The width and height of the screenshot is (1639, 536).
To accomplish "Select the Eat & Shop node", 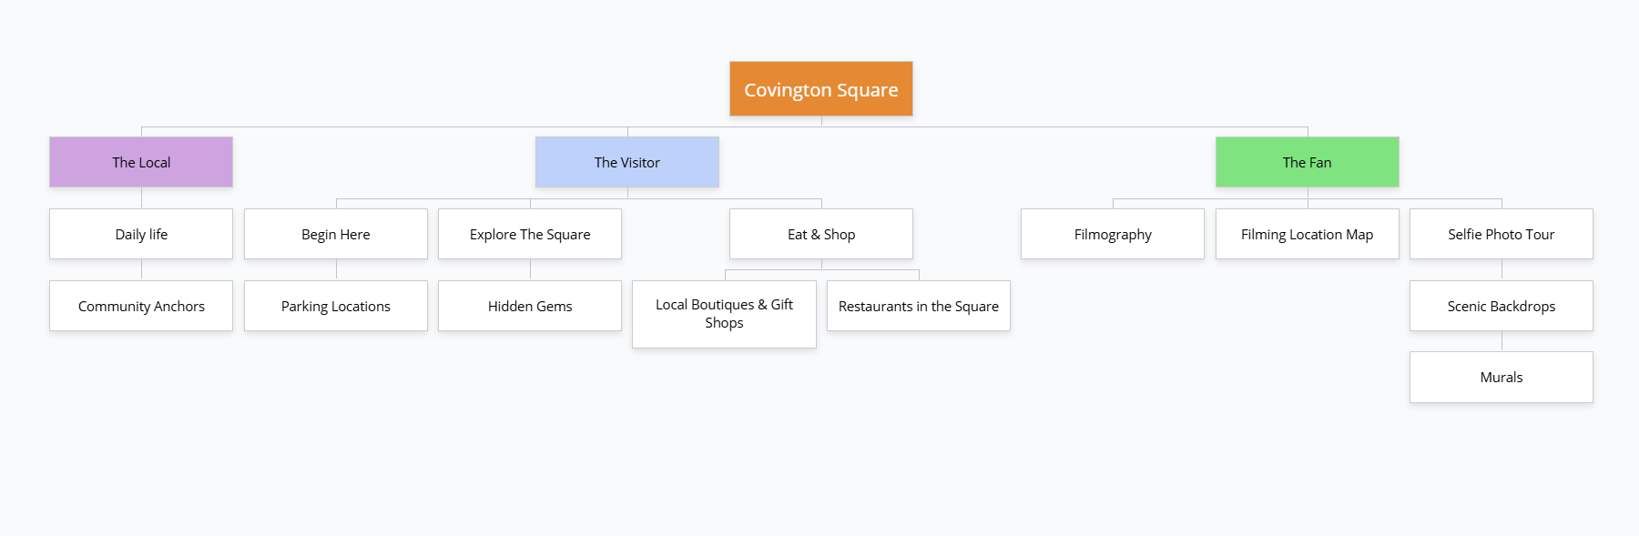I will (820, 234).
